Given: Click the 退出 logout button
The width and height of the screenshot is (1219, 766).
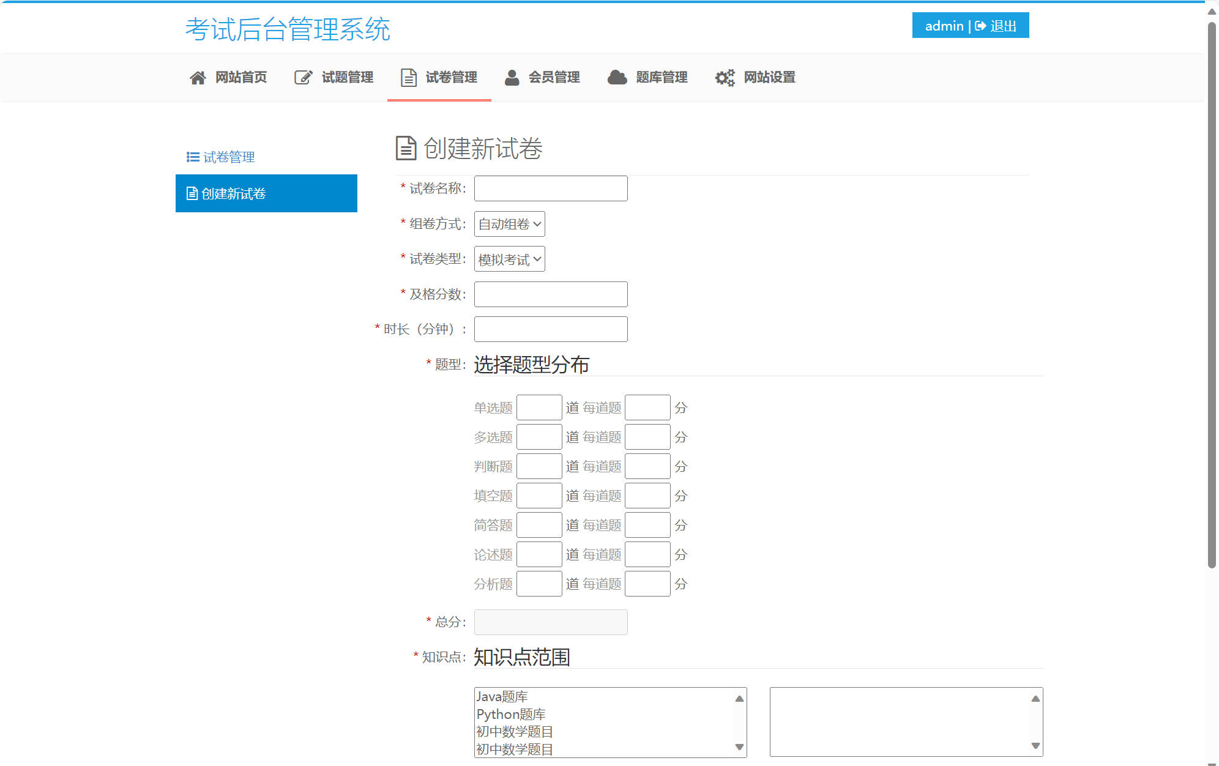Looking at the screenshot, I should click(x=1002, y=26).
